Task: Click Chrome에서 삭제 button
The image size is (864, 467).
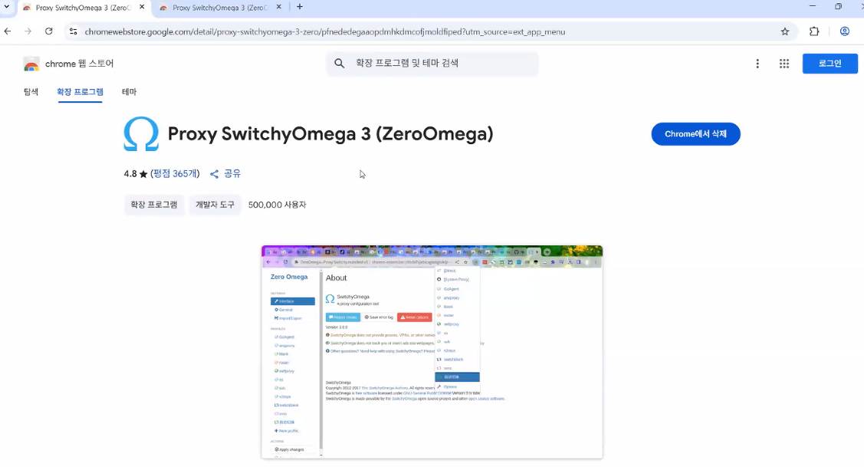Action: [695, 134]
